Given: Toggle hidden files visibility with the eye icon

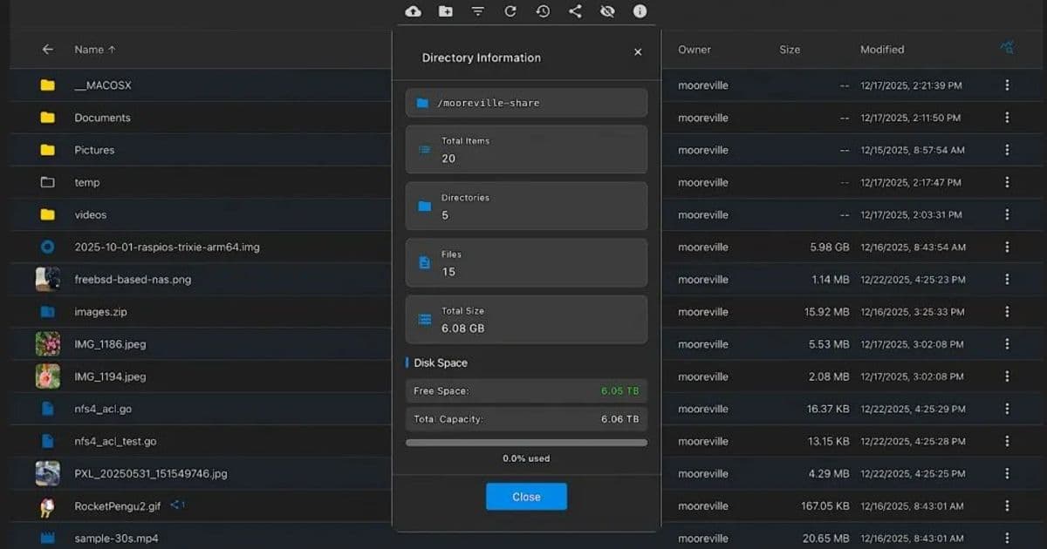Looking at the screenshot, I should (x=607, y=11).
